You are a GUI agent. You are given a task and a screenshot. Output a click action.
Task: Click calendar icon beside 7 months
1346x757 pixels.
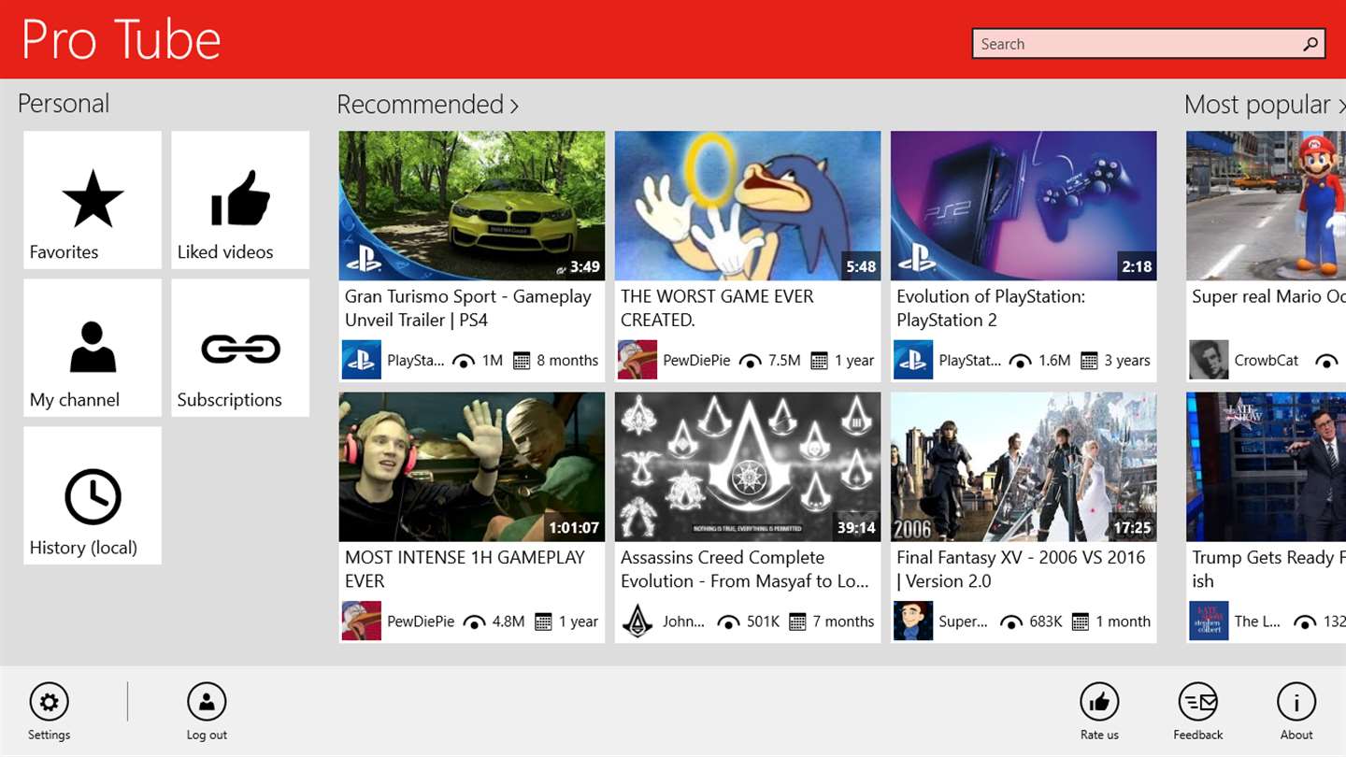click(x=797, y=621)
